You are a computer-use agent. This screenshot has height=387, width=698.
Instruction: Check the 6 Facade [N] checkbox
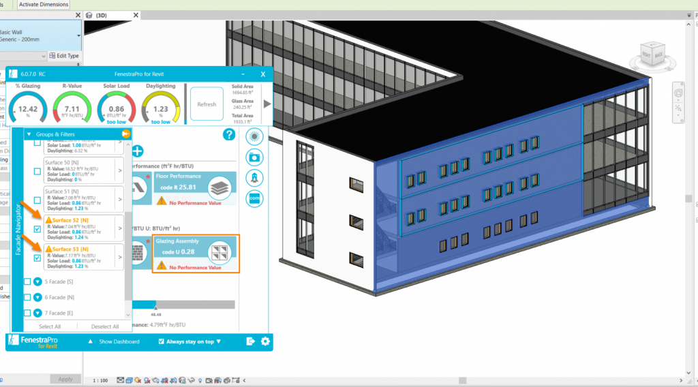27,297
